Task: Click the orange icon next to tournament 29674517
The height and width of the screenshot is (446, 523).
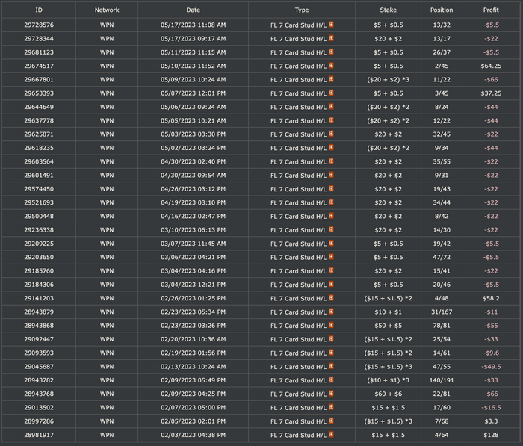Action: [331, 66]
